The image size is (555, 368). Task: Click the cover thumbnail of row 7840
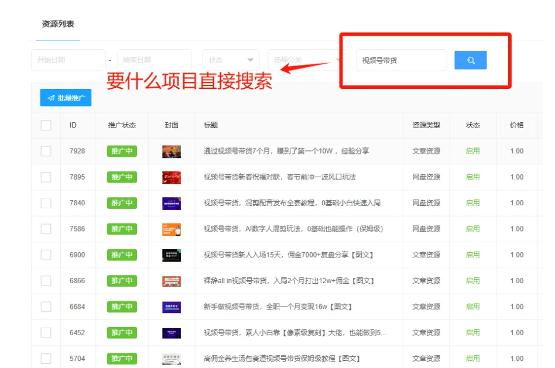click(x=172, y=204)
